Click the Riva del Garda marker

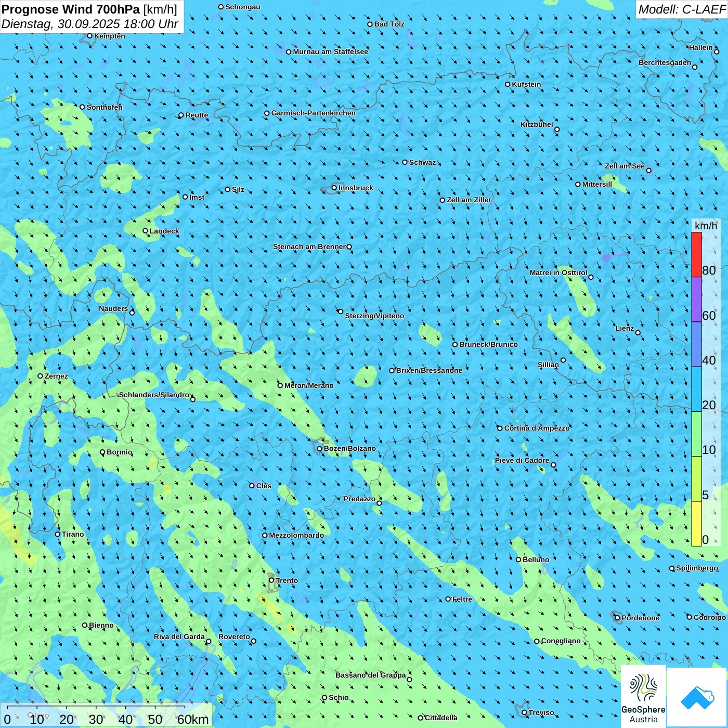click(209, 641)
